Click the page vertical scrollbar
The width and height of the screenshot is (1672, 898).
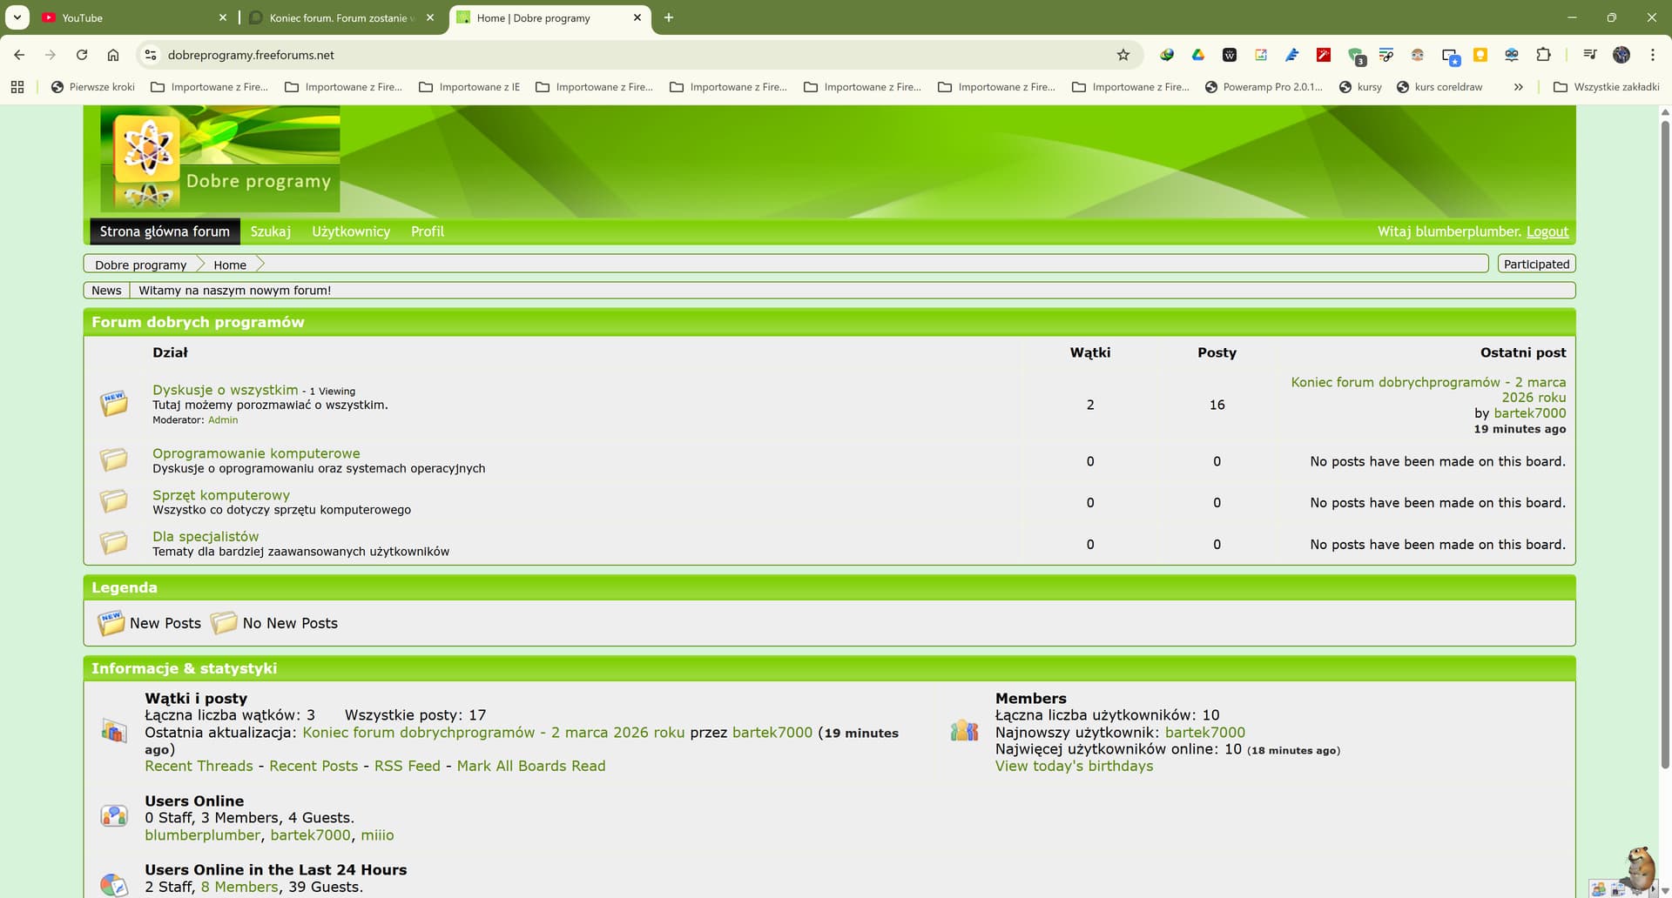click(1665, 435)
